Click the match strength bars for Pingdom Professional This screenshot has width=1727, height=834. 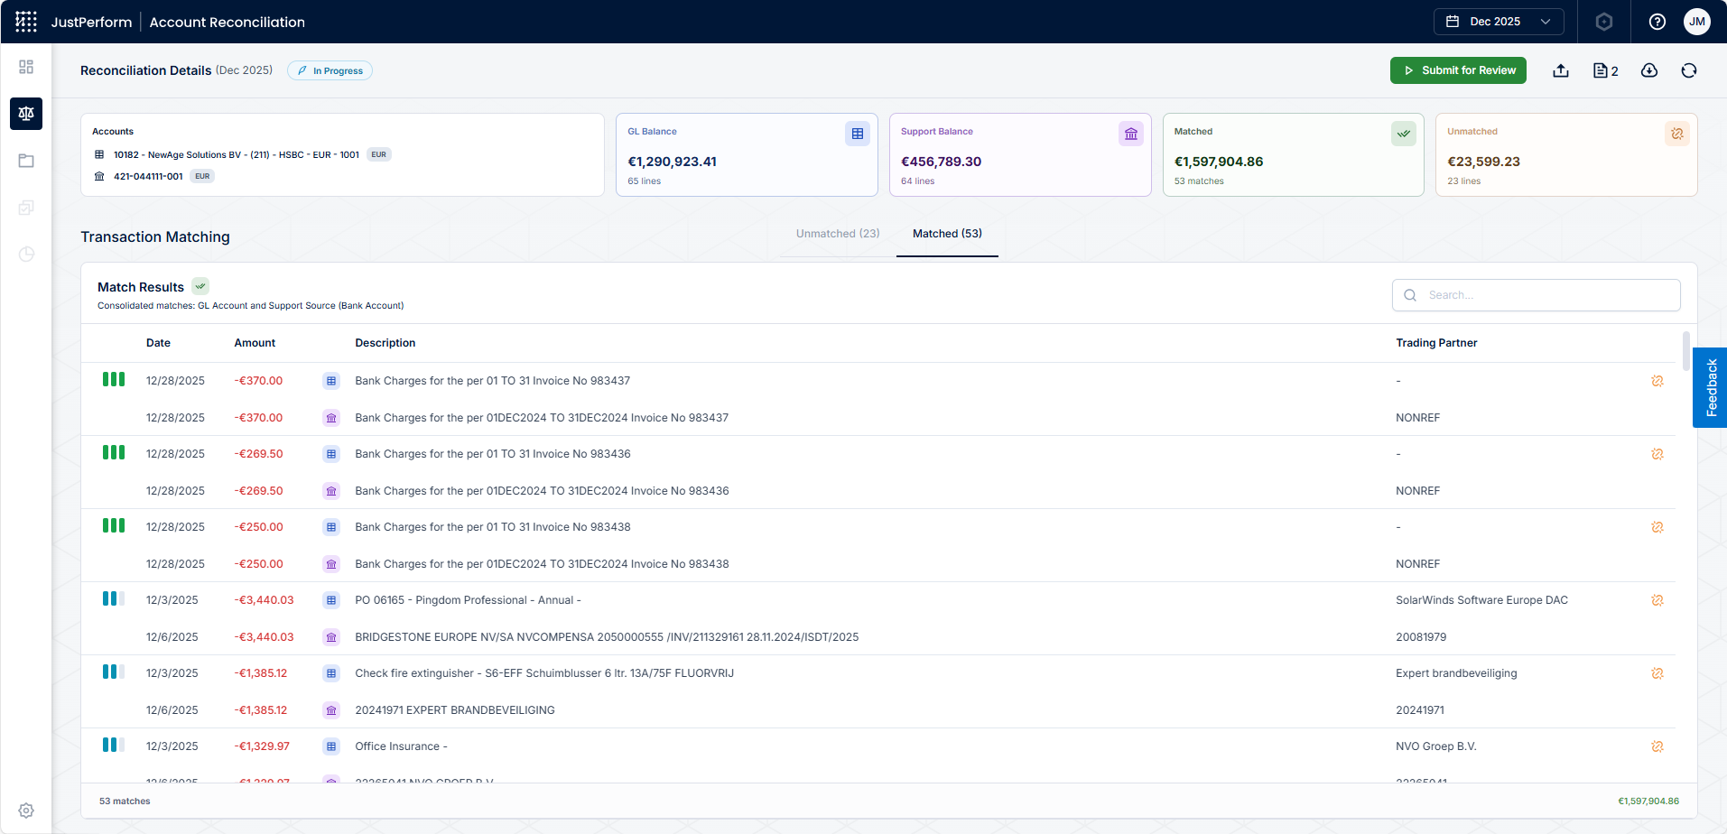(114, 598)
